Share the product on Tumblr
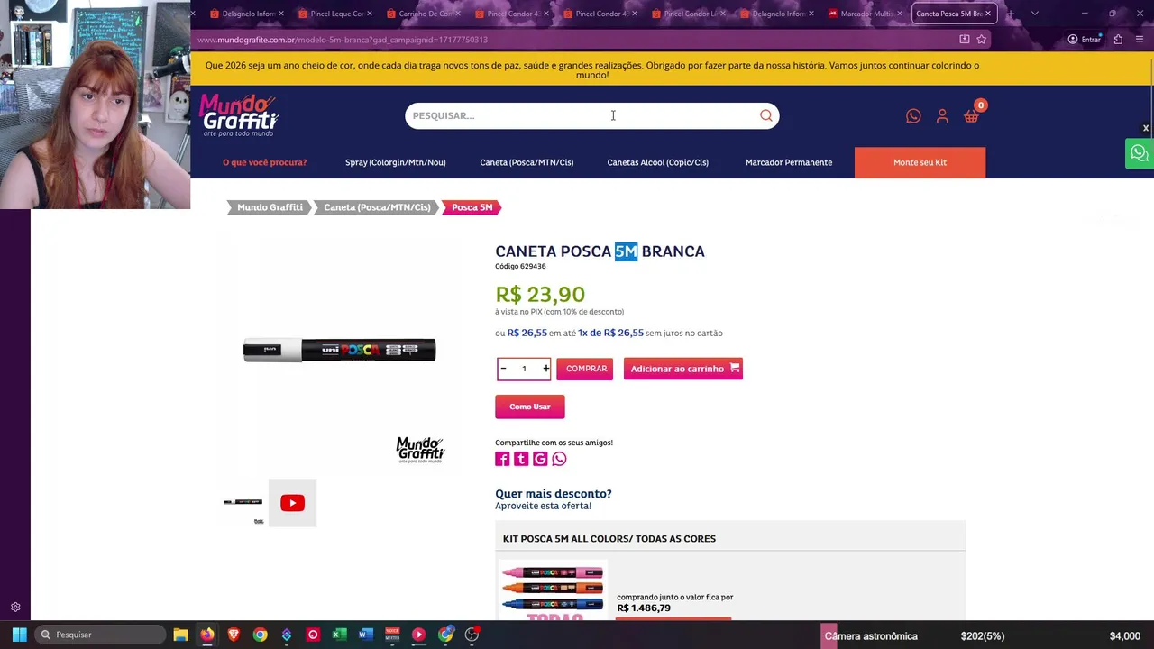The image size is (1154, 649). pos(521,459)
